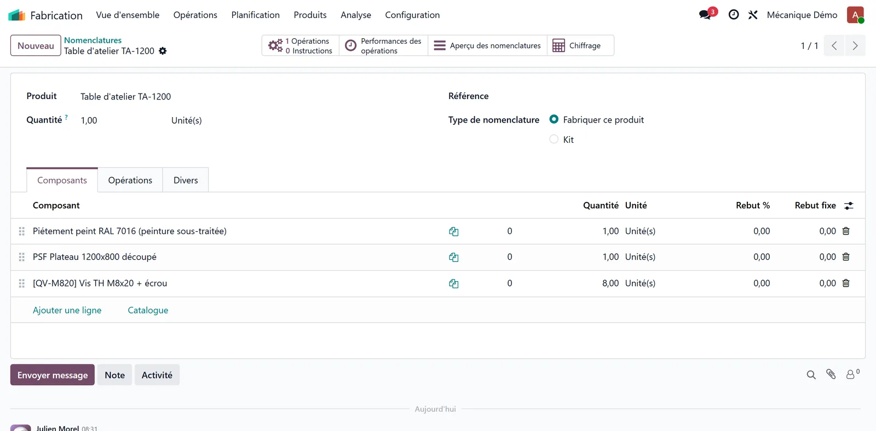Screen dimensions: 876x431
Task: Create a new record with Nouveau
Action: tap(36, 45)
